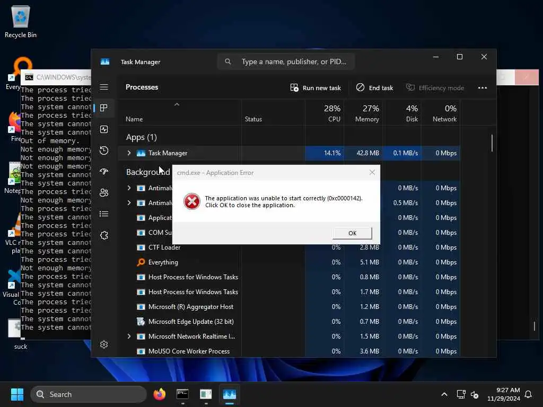Click End task button
The height and width of the screenshot is (407, 543).
click(374, 87)
